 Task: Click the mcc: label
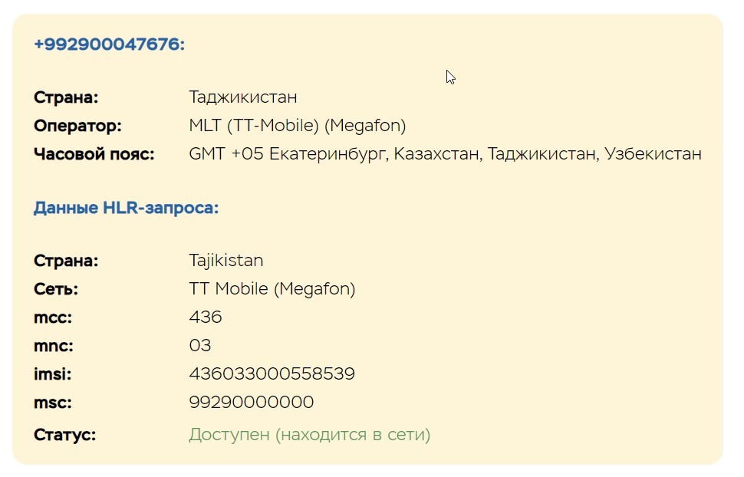coord(53,317)
